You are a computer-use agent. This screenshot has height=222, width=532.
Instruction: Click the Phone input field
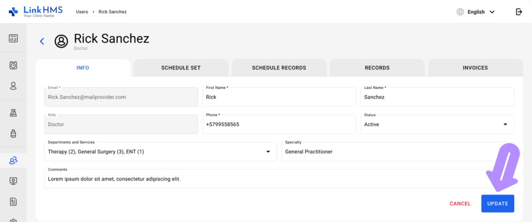tap(279, 124)
